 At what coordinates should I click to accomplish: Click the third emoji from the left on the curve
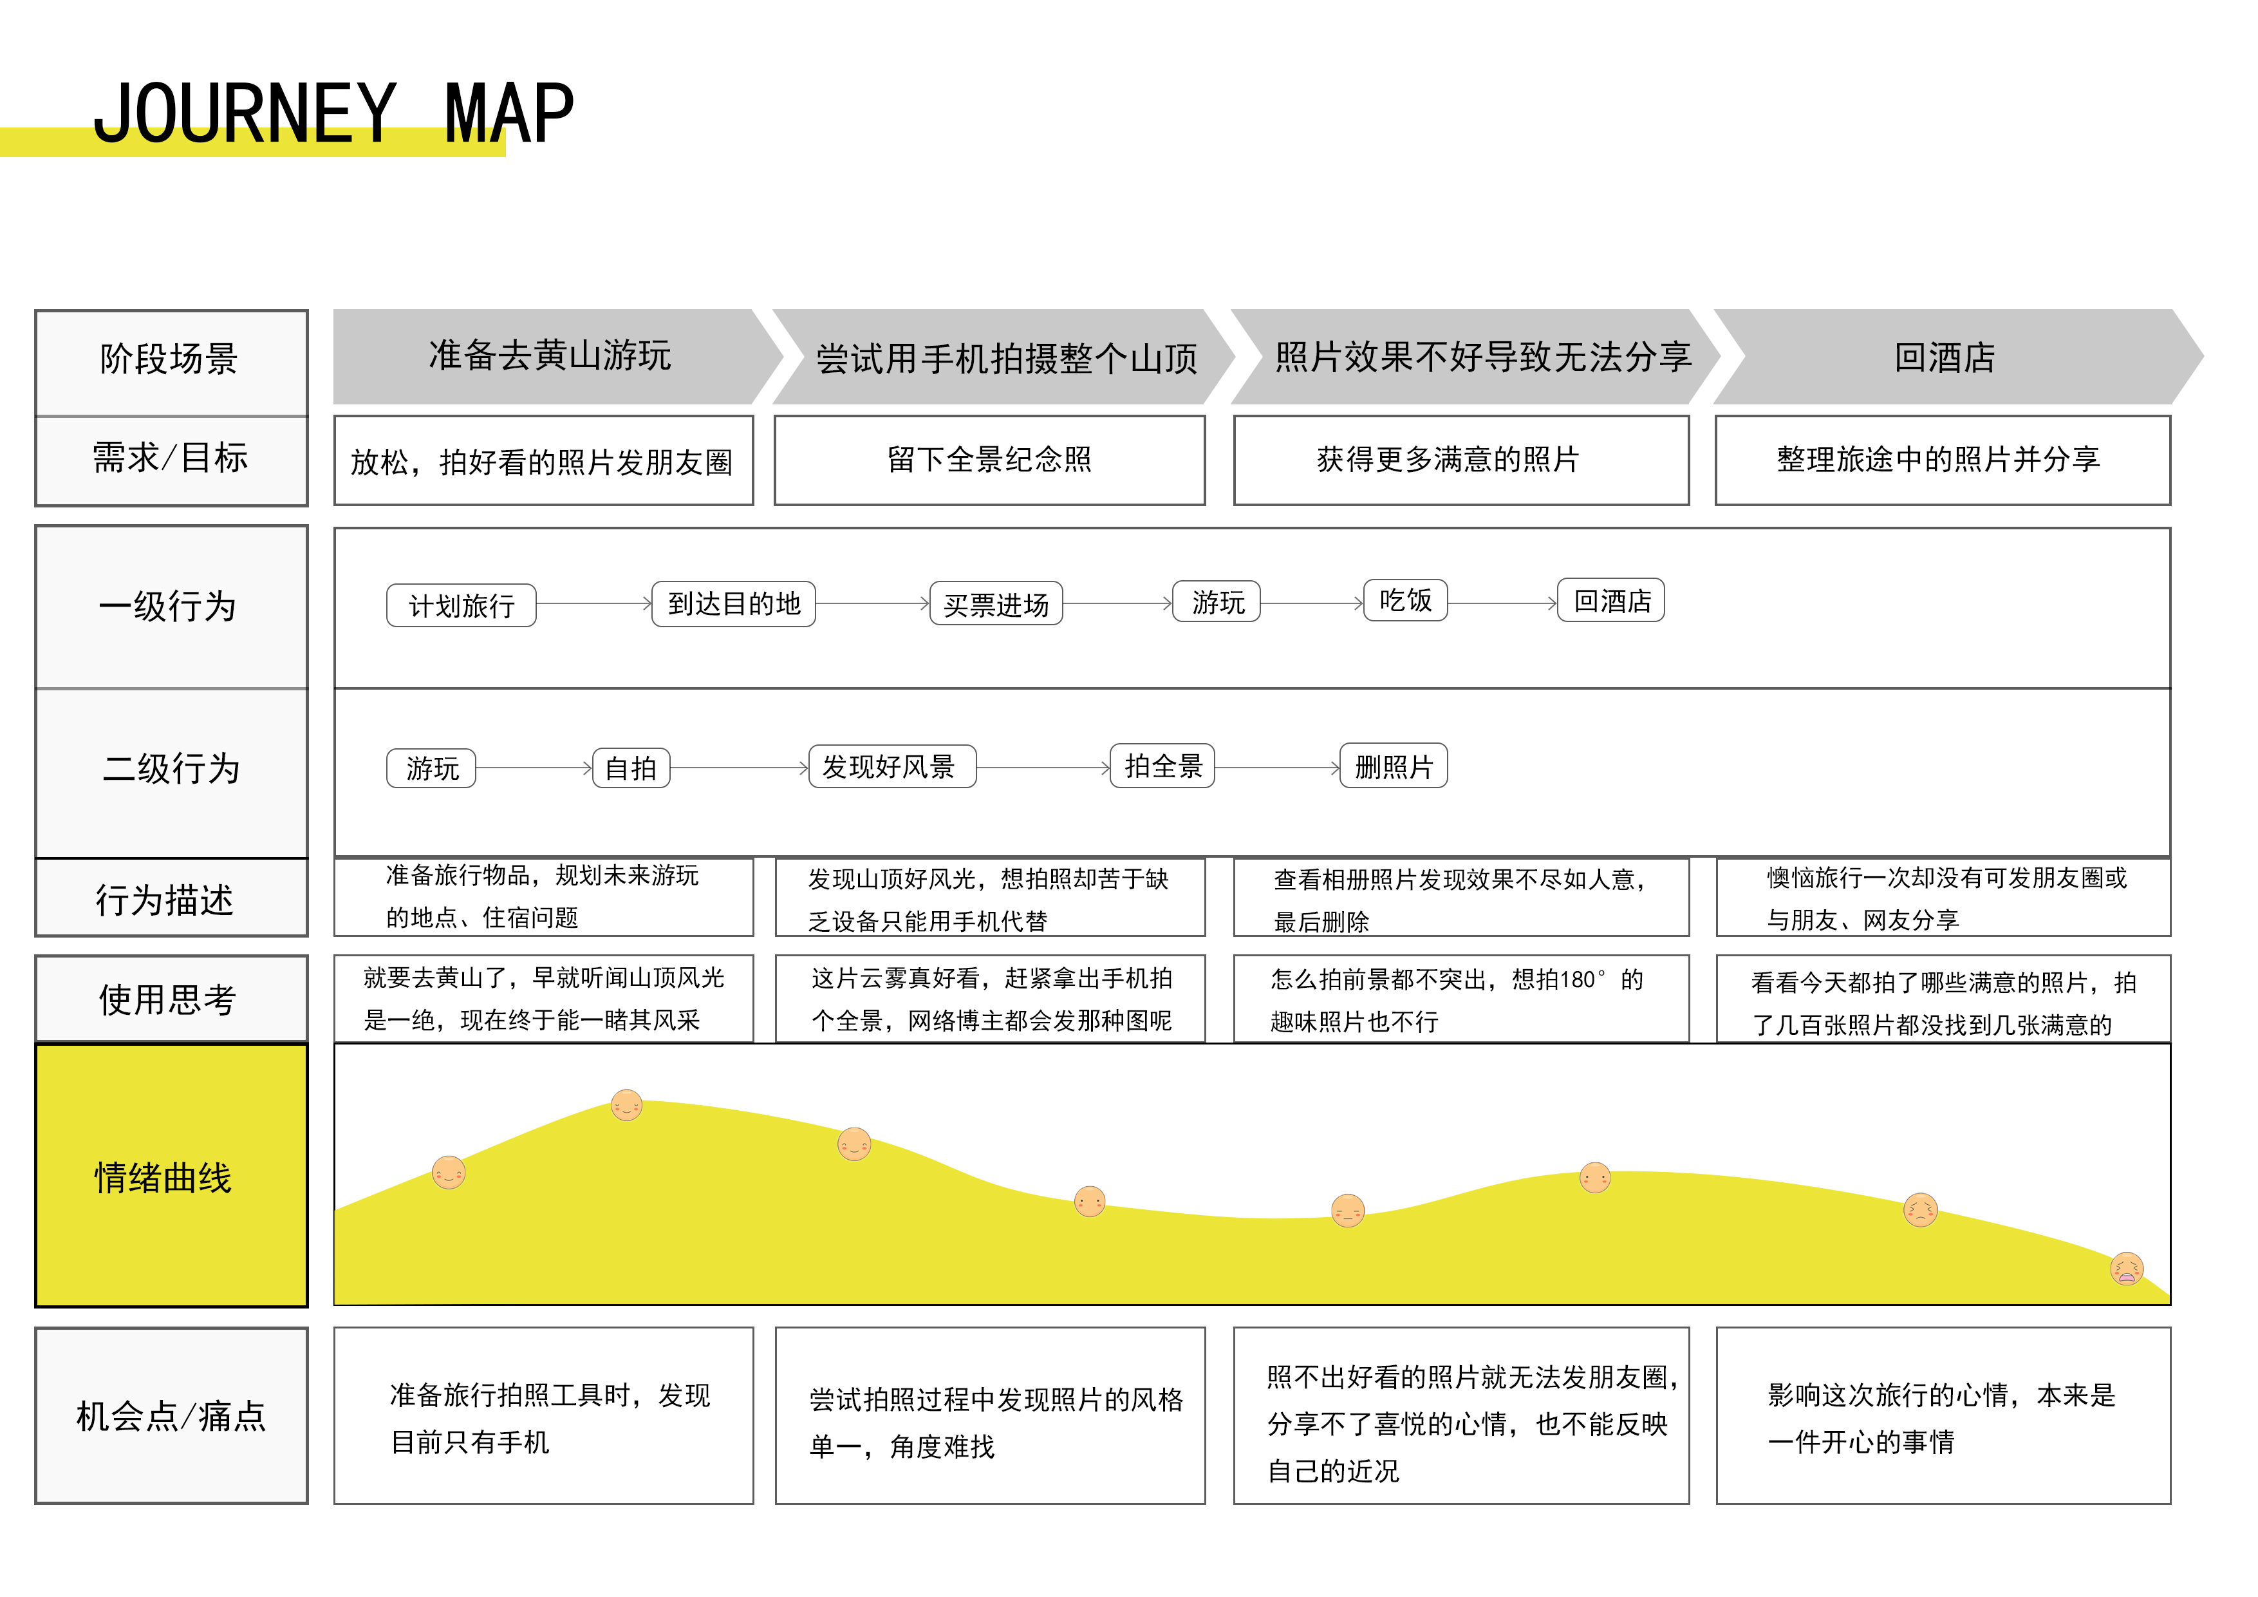pos(854,1144)
